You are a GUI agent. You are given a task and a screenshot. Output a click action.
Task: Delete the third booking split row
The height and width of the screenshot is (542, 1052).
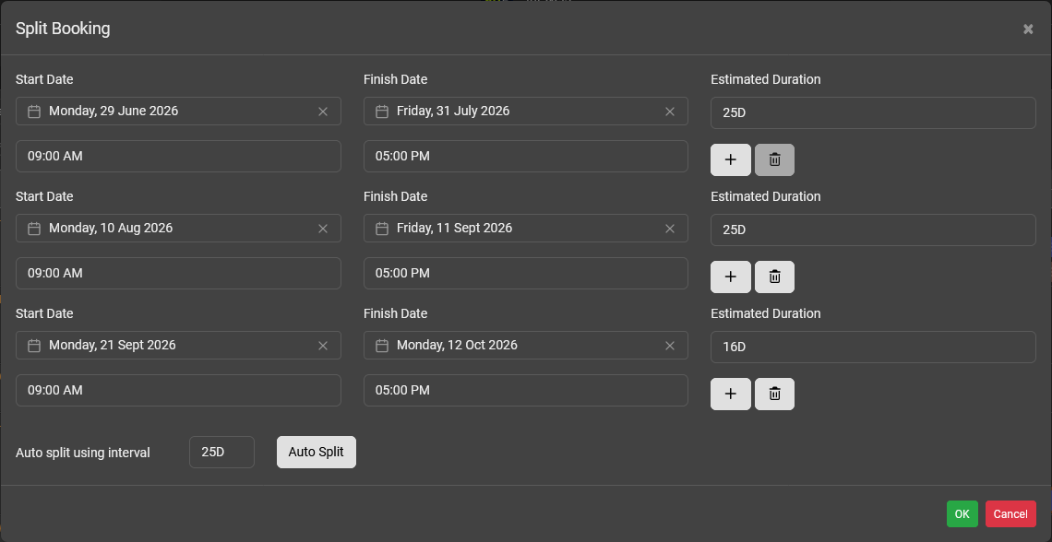point(774,394)
